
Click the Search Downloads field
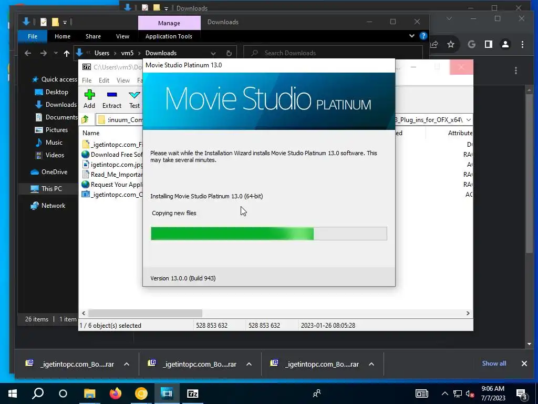click(333, 53)
